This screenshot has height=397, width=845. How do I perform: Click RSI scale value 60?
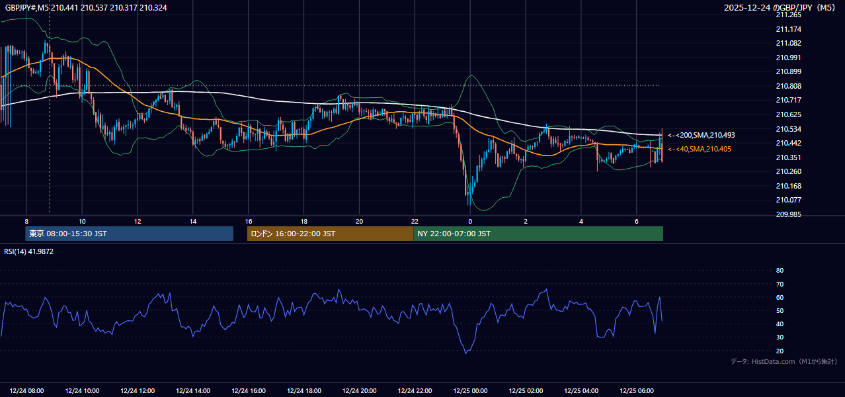pyautogui.click(x=780, y=297)
